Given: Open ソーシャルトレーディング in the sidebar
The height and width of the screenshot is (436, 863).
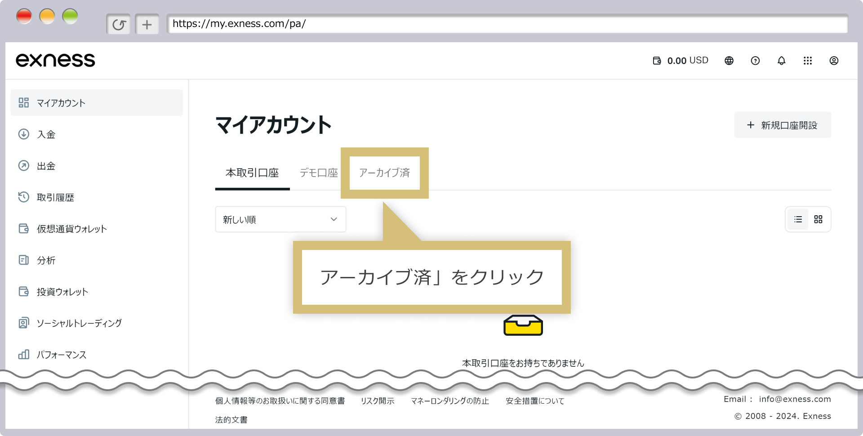Looking at the screenshot, I should click(x=97, y=323).
